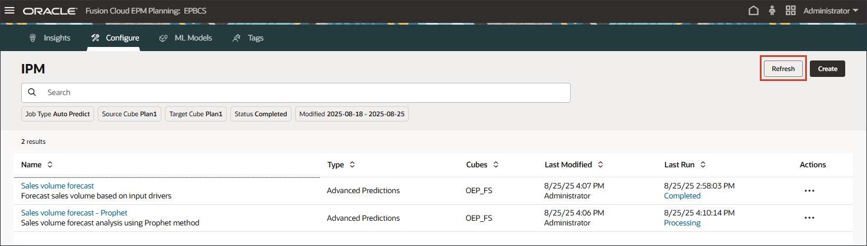Open Sales volume forecast - Prophet link
The width and height of the screenshot is (867, 246).
[x=74, y=213]
